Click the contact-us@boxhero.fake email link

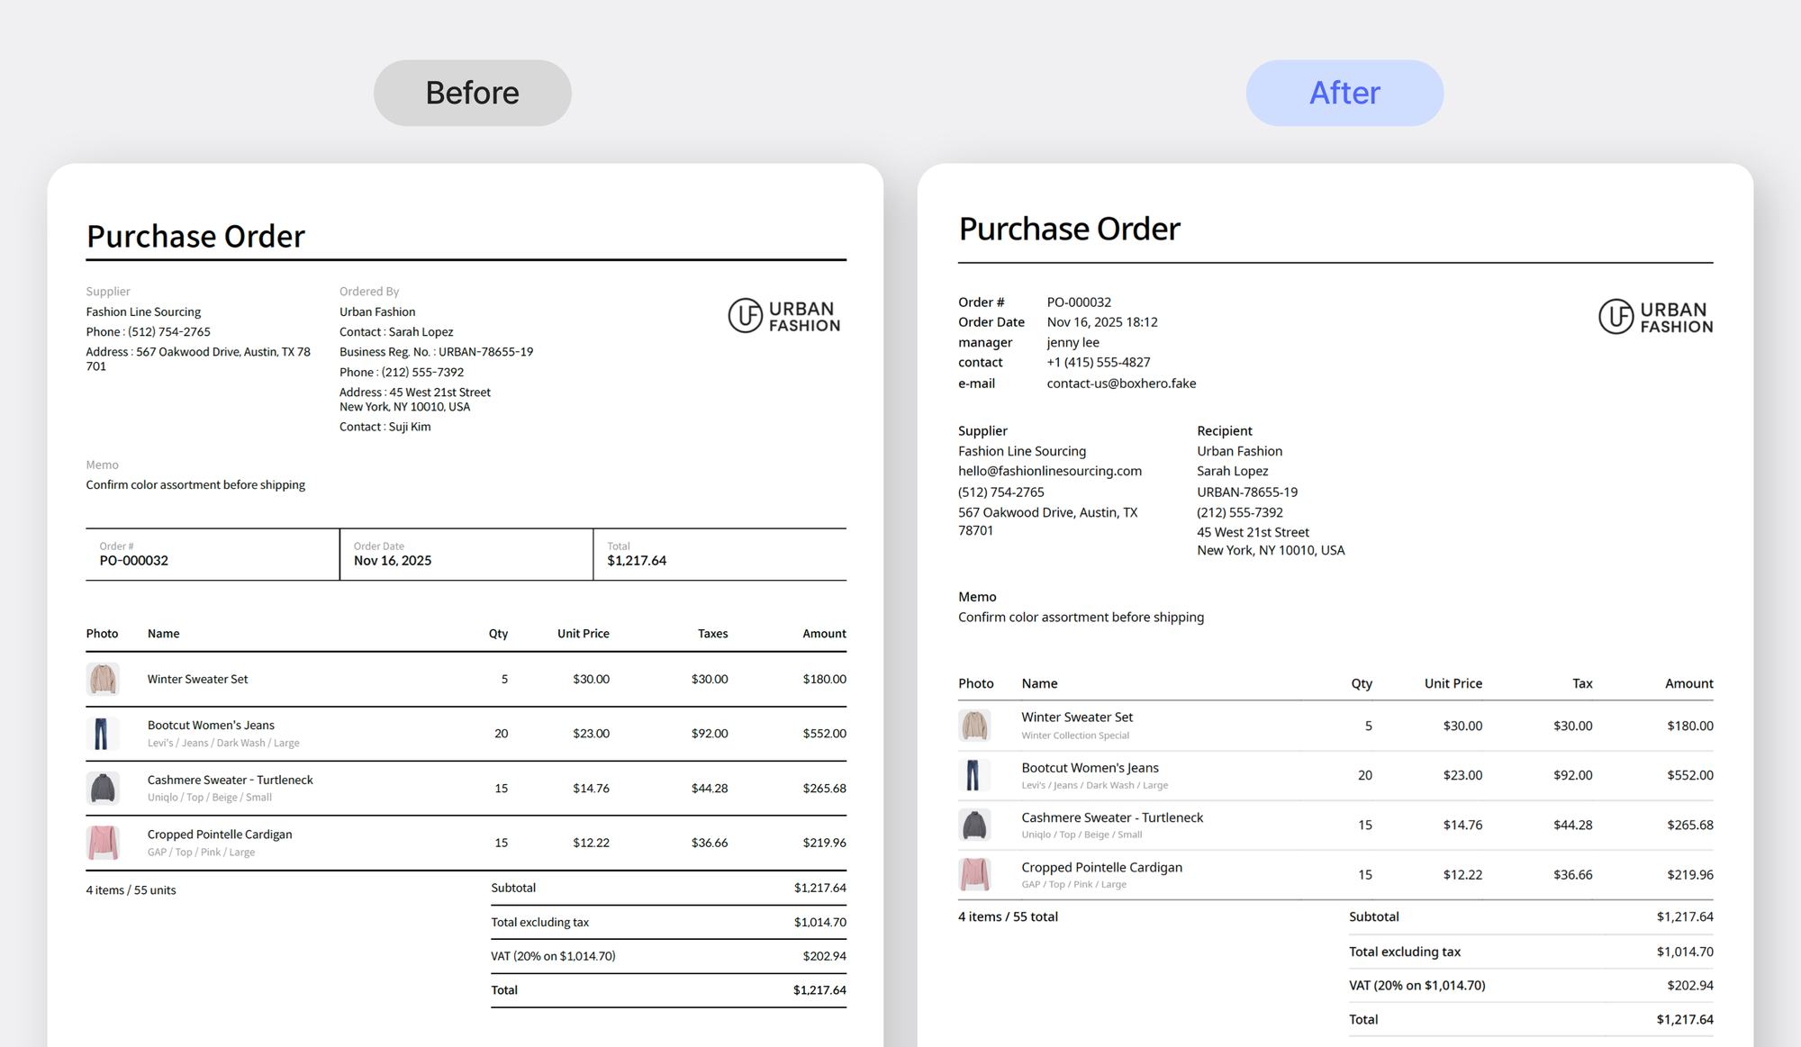pos(1121,383)
